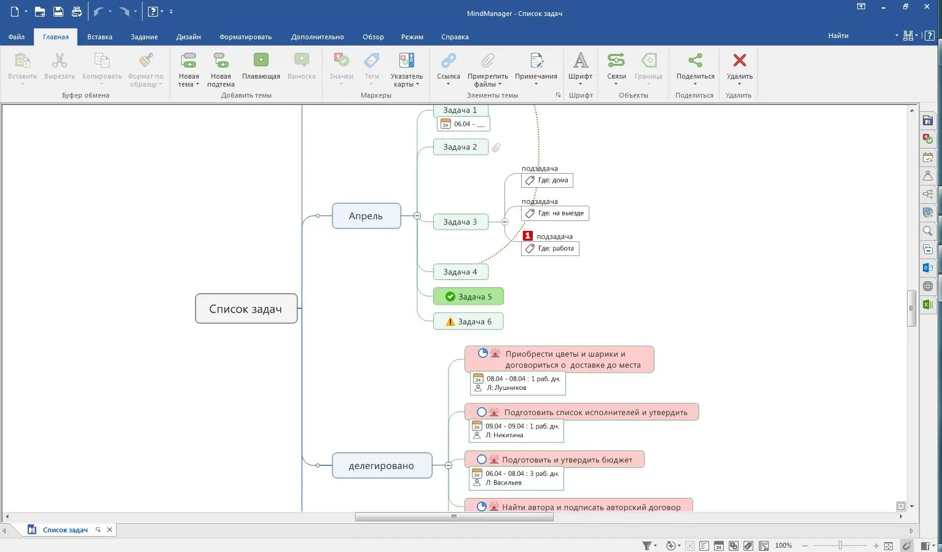The height and width of the screenshot is (552, 942).
Task: Open the Обзор ribbon tab
Action: (373, 37)
